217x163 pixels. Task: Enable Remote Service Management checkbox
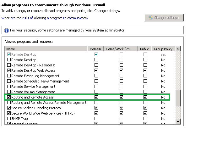point(9,87)
